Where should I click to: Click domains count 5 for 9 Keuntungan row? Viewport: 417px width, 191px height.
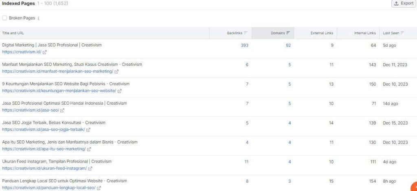click(290, 84)
